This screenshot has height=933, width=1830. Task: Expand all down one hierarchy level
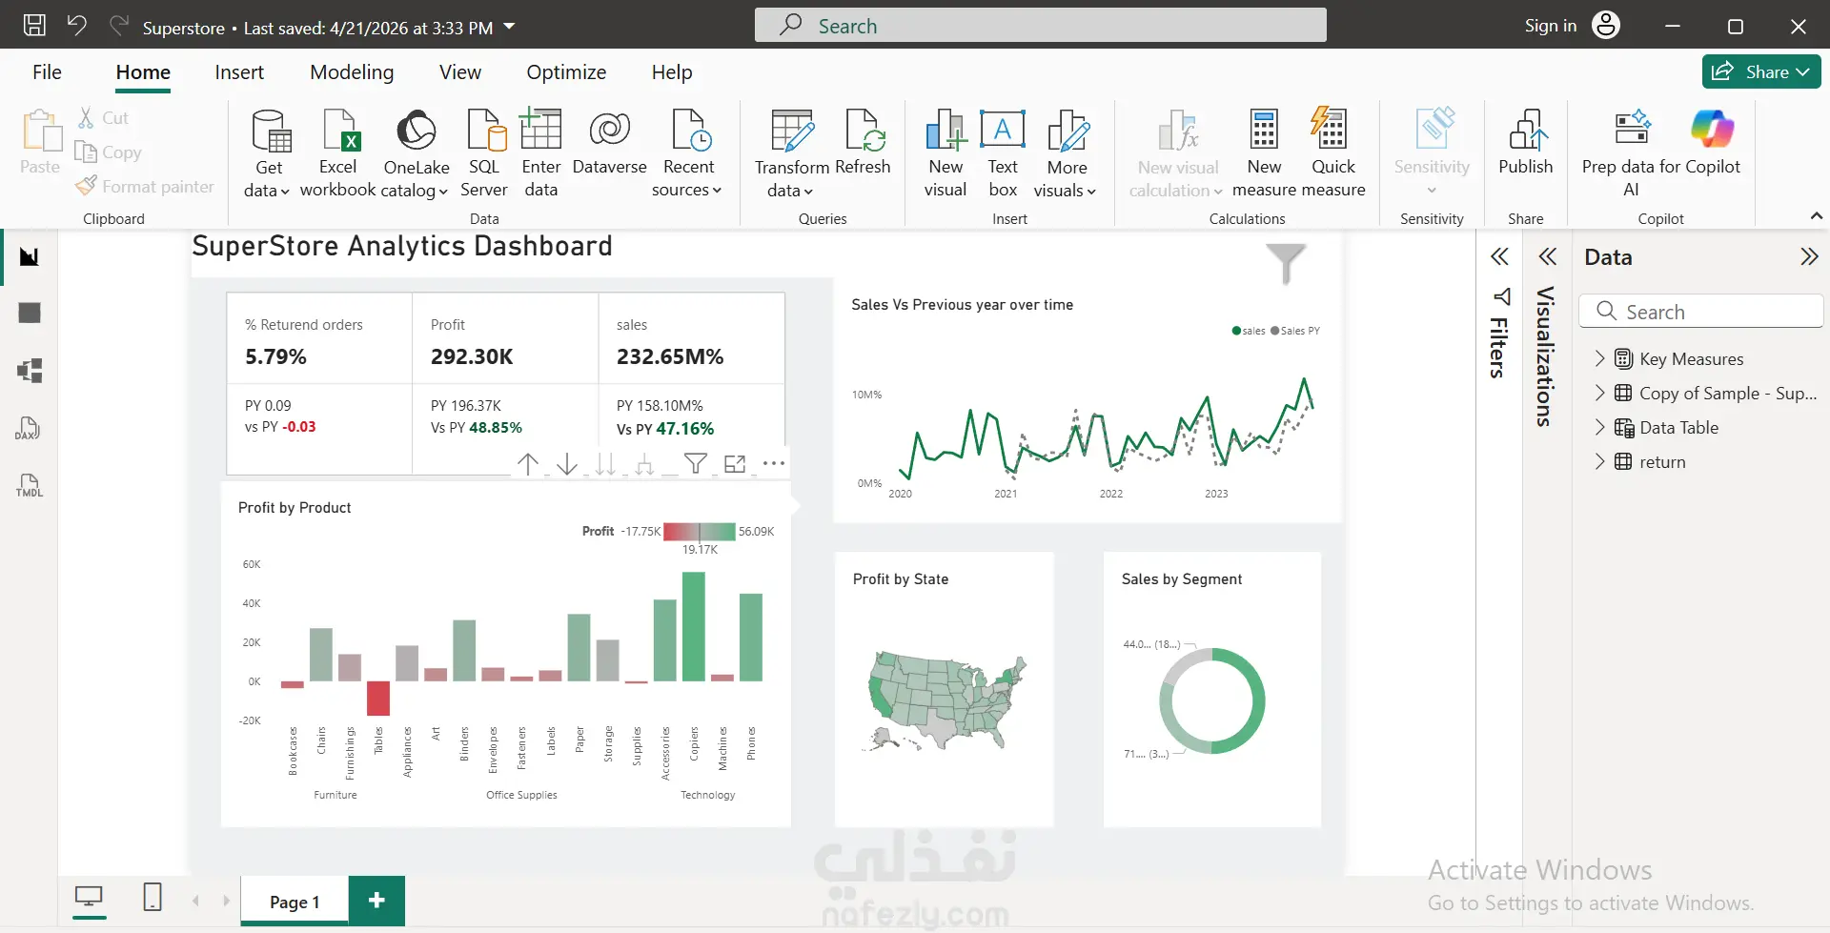645,464
